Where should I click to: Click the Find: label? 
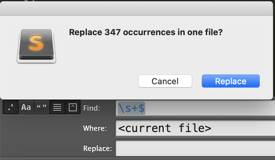[x=92, y=108]
